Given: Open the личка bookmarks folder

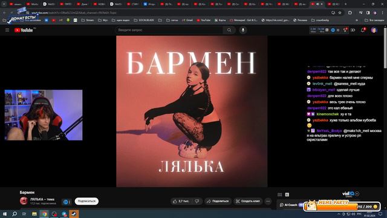Looking at the screenshot, I should [172, 20].
